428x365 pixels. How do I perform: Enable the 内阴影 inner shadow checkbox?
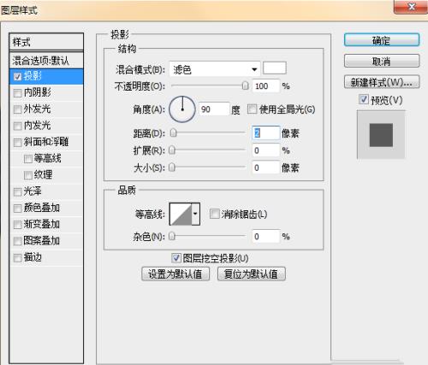(18, 93)
